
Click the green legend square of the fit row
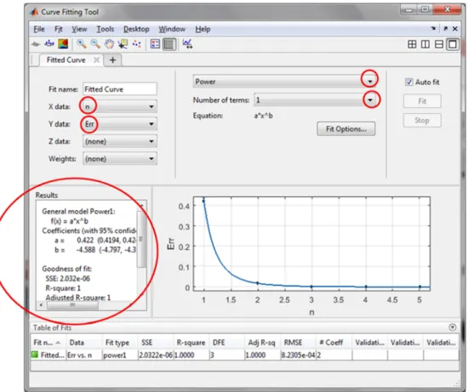click(35, 355)
